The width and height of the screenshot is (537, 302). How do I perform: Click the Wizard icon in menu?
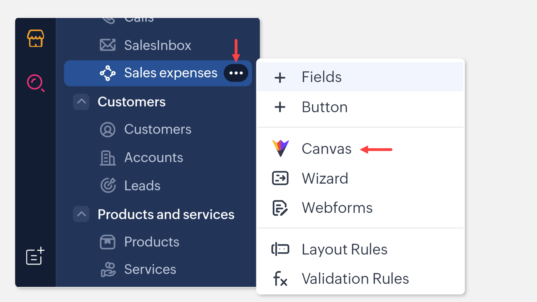point(280,178)
